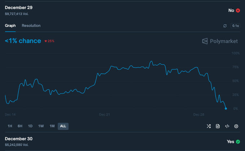Select the 1D time range
This screenshot has width=245, height=151.
pos(30,126)
